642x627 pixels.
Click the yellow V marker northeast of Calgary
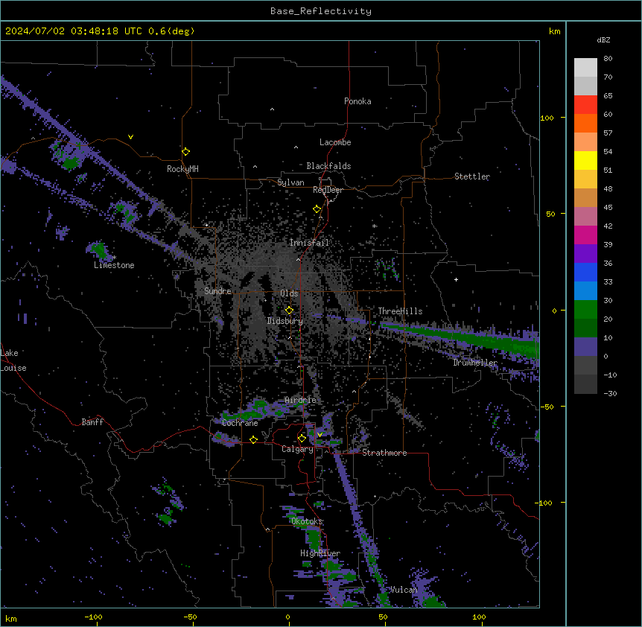click(320, 435)
